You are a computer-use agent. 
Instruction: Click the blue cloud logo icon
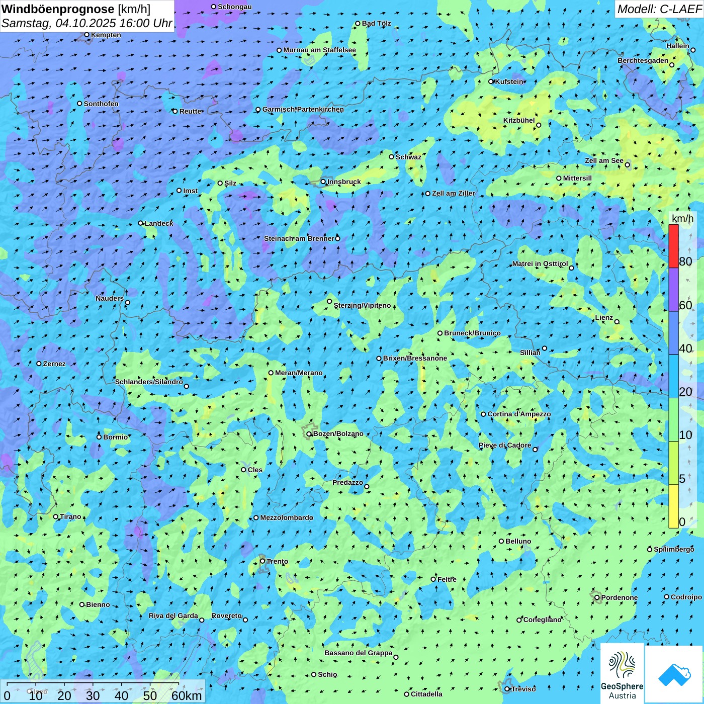coord(674,674)
